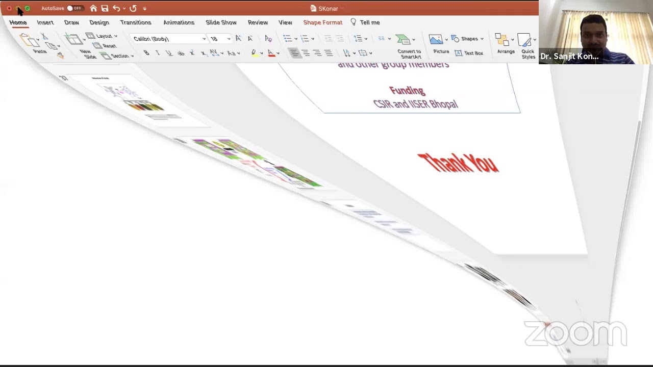Insert a Text Box
653x367 pixels.
pos(468,53)
